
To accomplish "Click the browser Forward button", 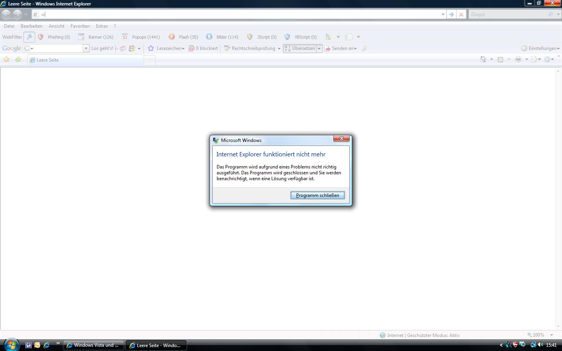I will point(17,14).
